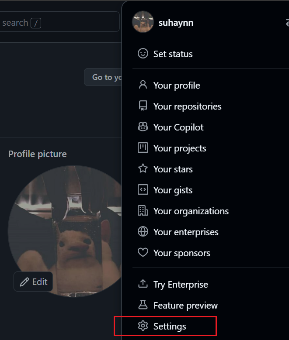Click the Your Copilot icon
The height and width of the screenshot is (340, 289).
tap(143, 127)
